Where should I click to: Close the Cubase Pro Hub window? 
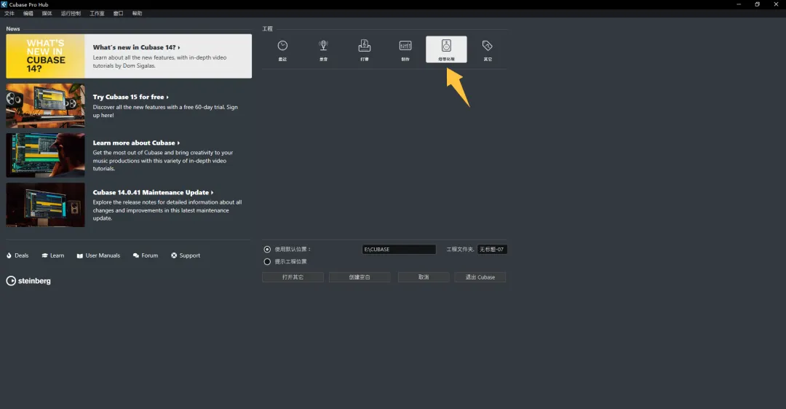[776, 4]
